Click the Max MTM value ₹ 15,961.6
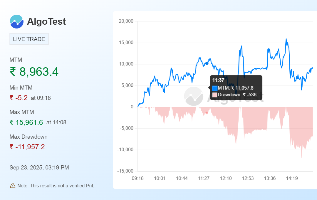The width and height of the screenshot is (317, 200). [x=26, y=122]
